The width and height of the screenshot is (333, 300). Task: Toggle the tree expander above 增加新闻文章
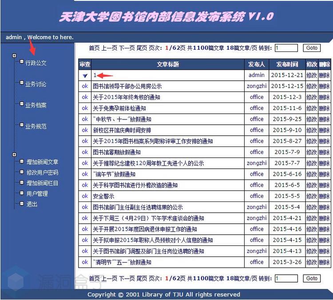pos(15,155)
